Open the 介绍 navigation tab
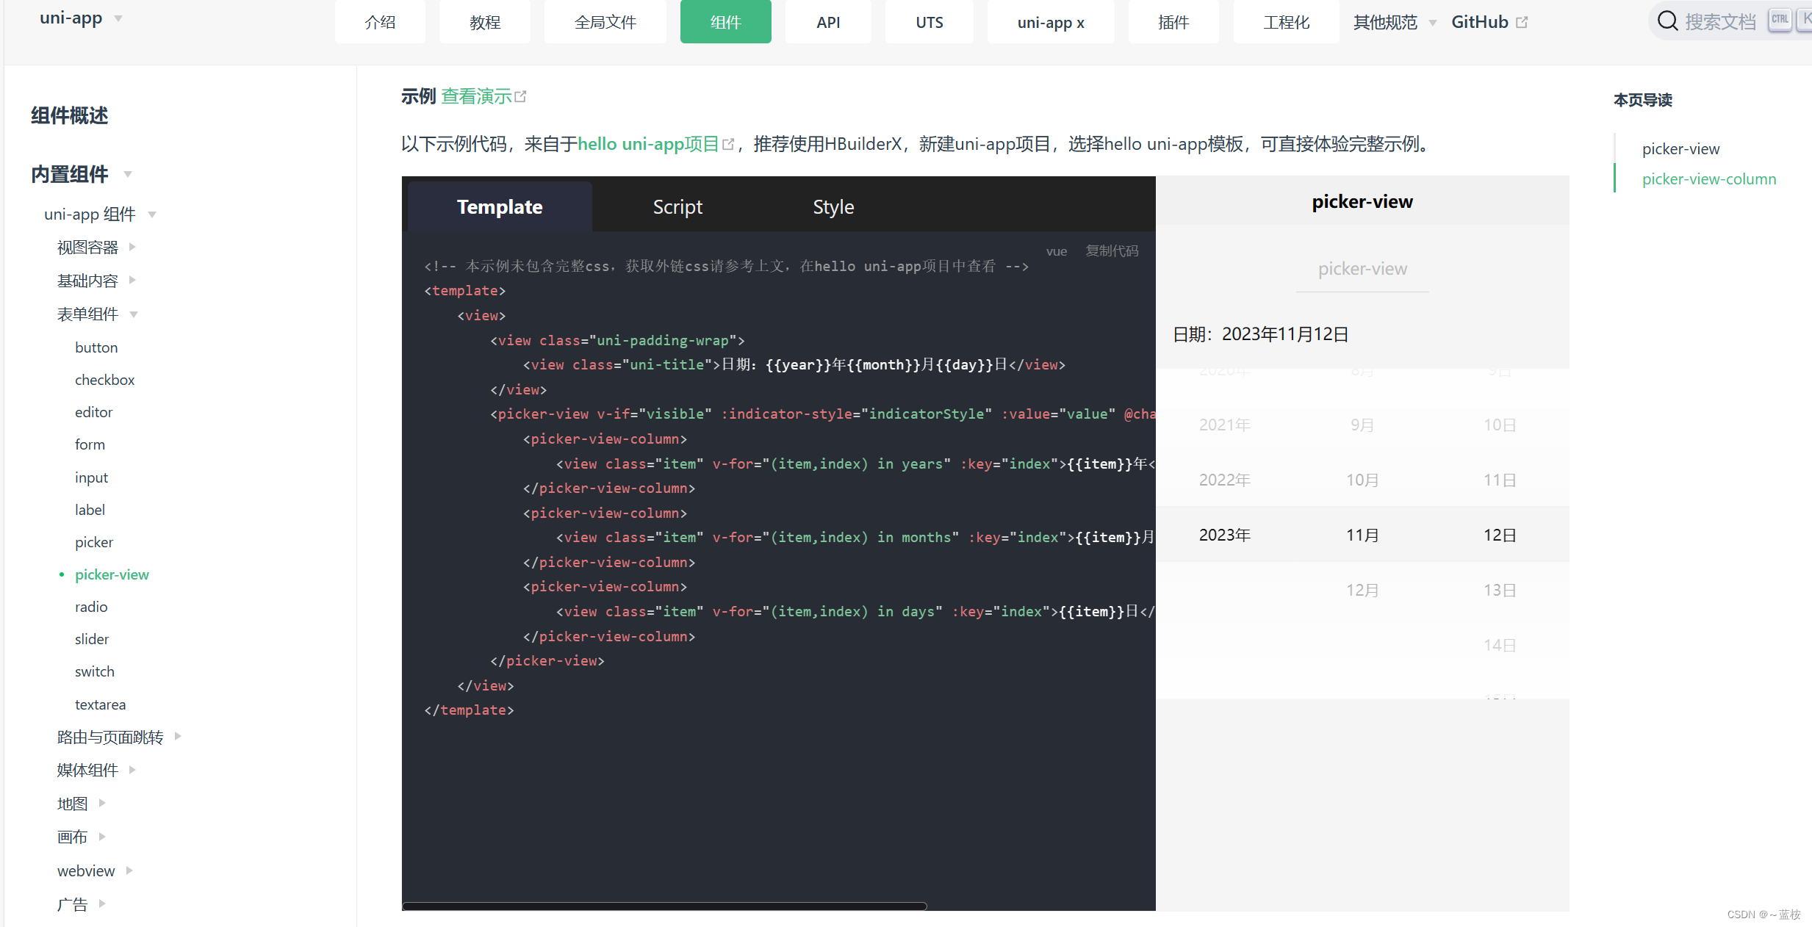 pyautogui.click(x=380, y=22)
